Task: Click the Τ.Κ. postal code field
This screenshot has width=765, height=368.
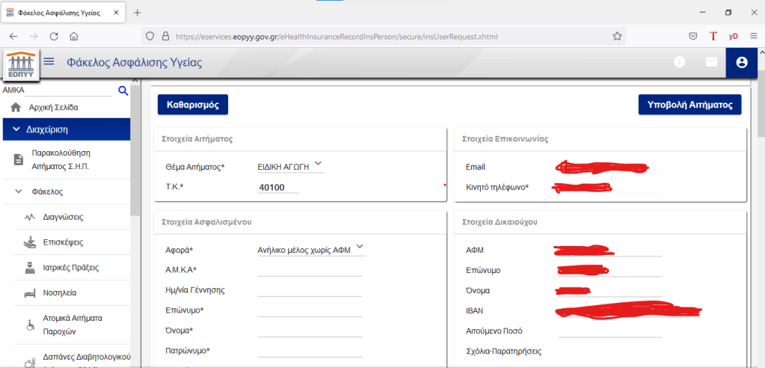Action: [277, 187]
